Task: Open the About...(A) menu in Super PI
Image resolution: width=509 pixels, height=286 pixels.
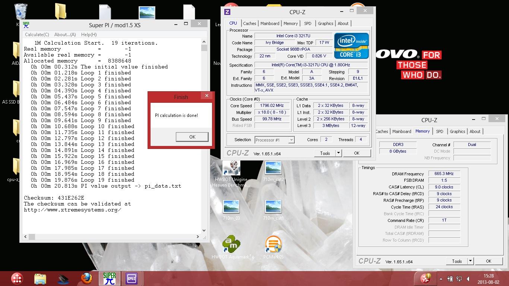Action: tap(65, 34)
